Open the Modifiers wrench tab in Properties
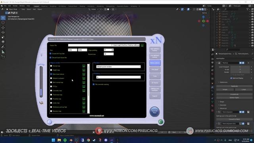Viewport: 254px width, 143px height. pyautogui.click(x=212, y=87)
